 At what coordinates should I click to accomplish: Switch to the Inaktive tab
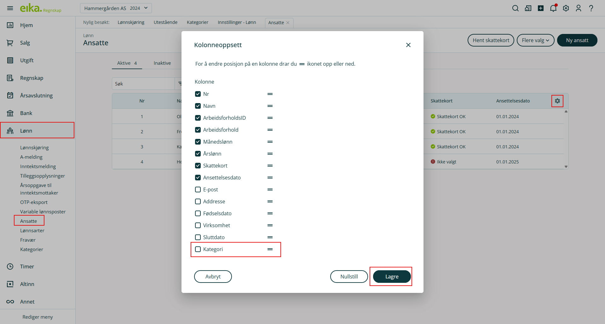click(x=162, y=63)
